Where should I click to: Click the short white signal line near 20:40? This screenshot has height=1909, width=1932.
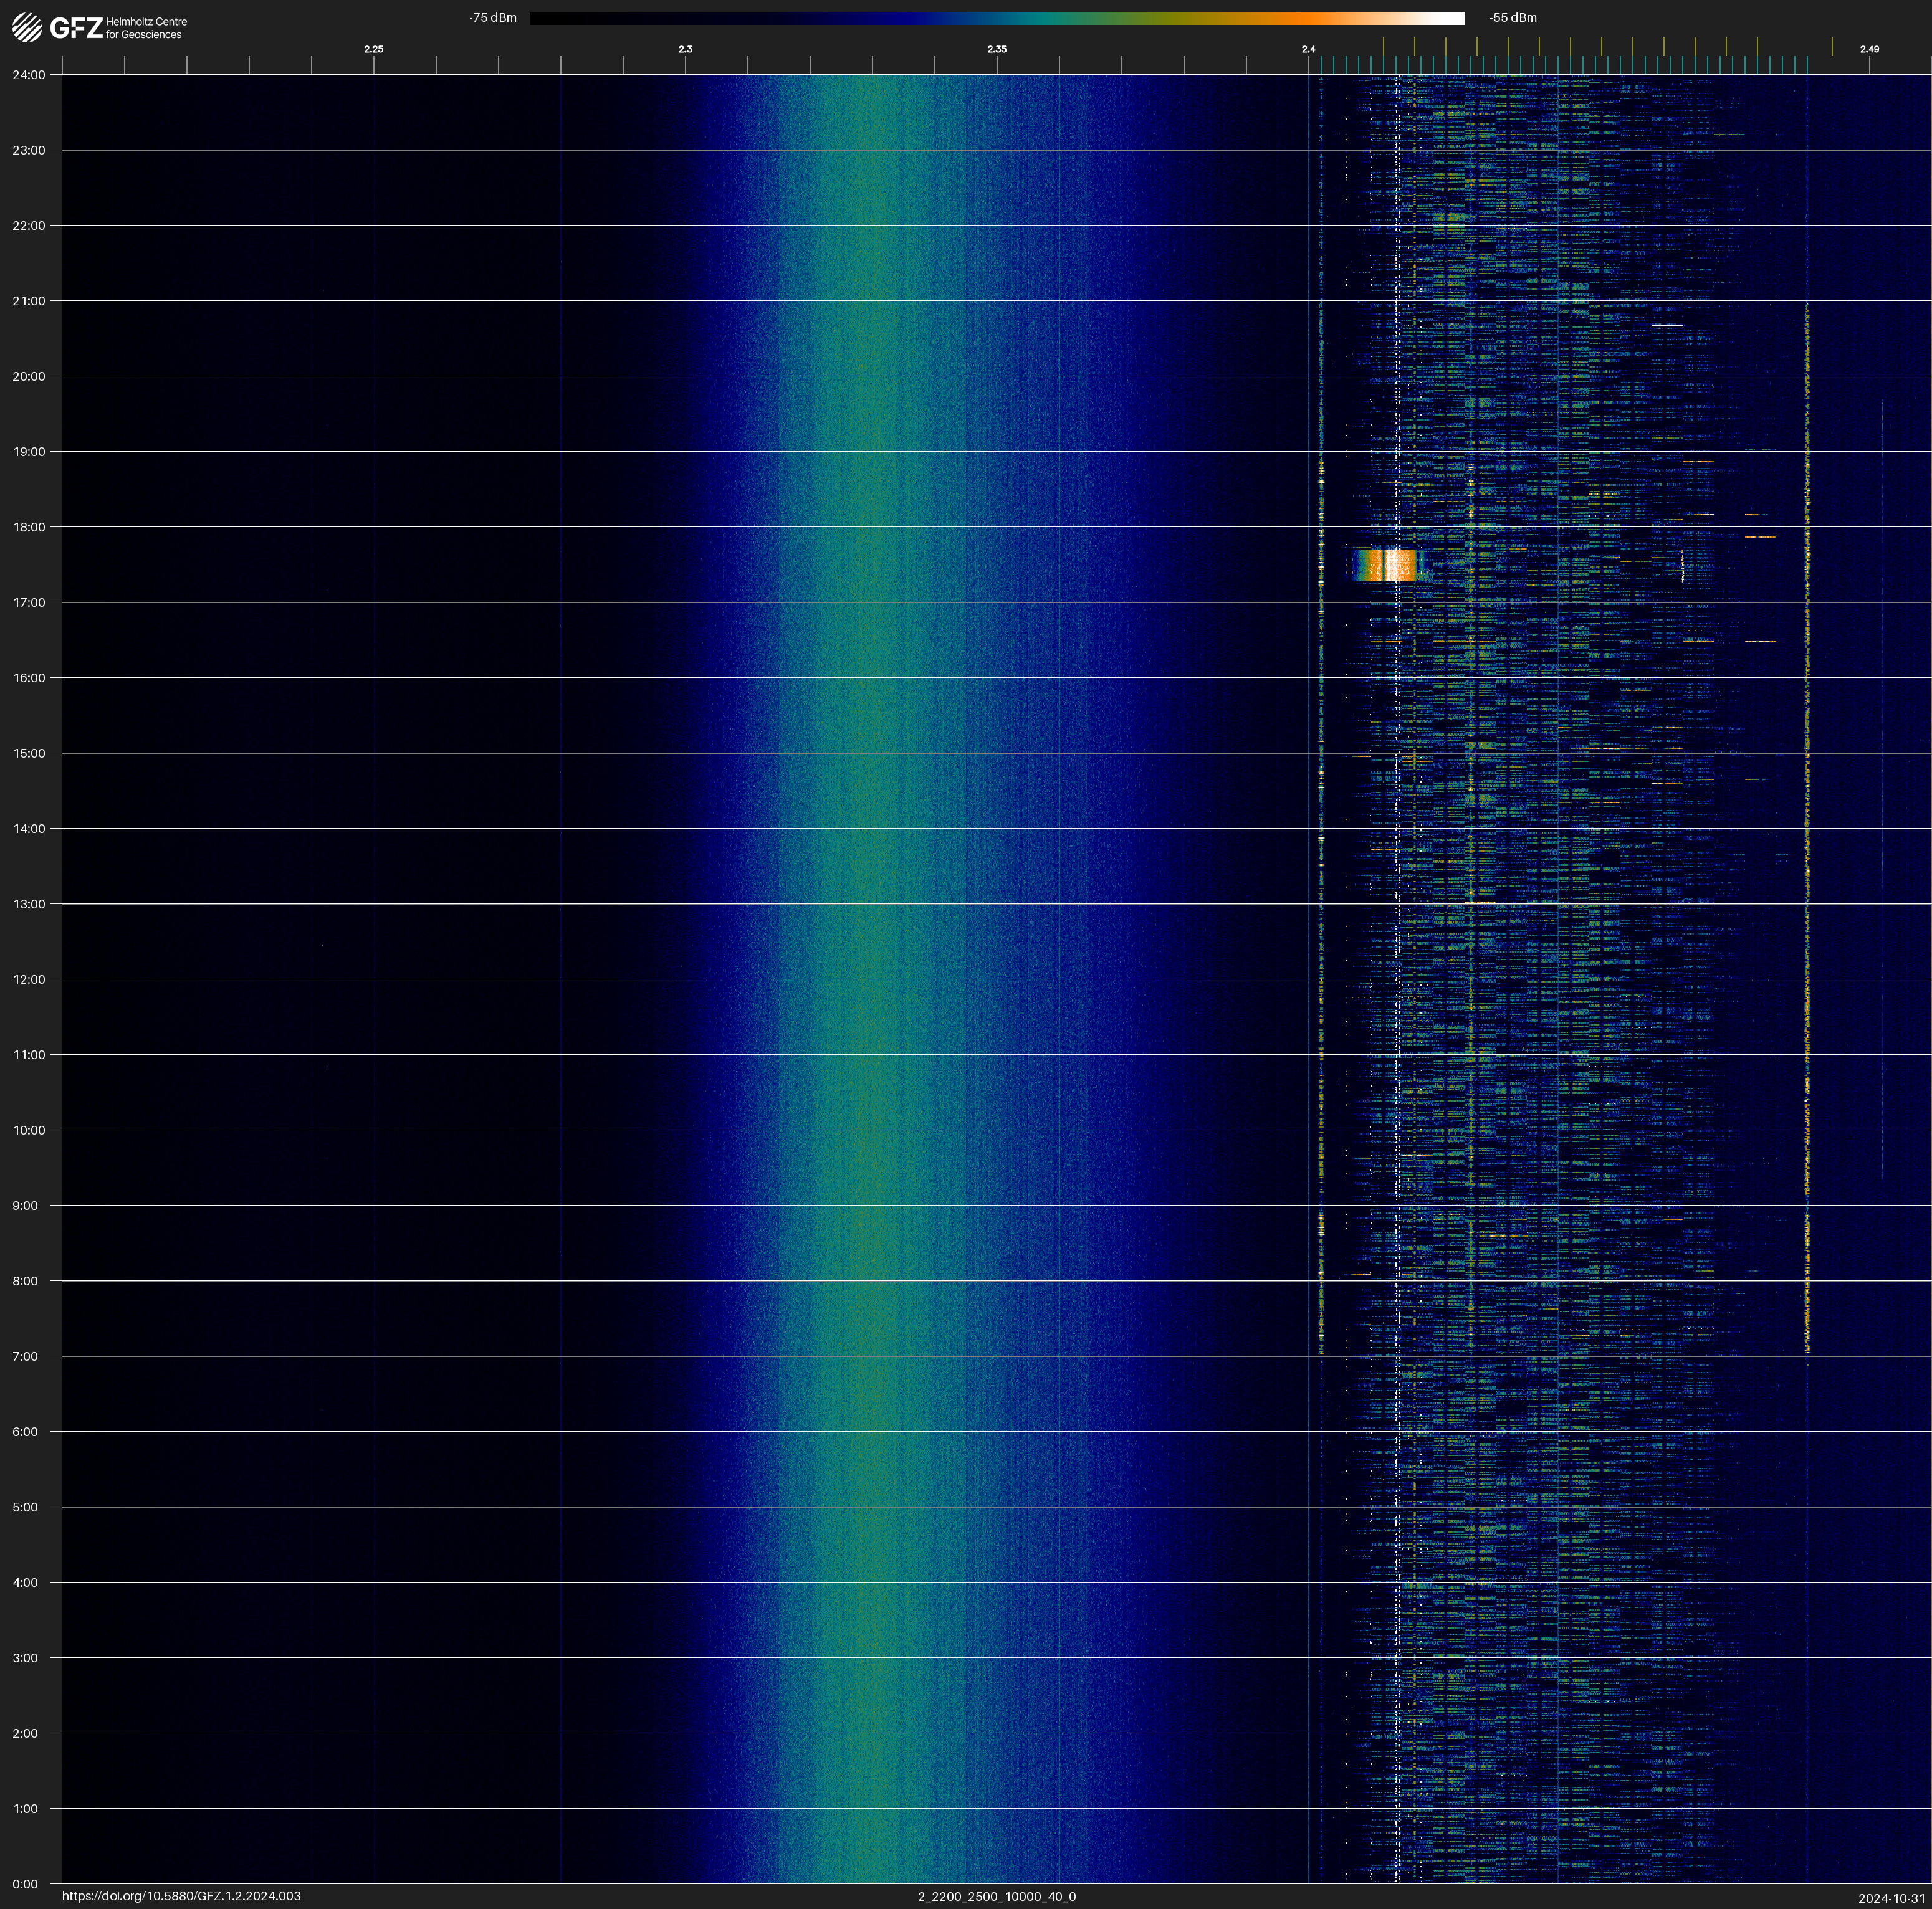pyautogui.click(x=1666, y=326)
